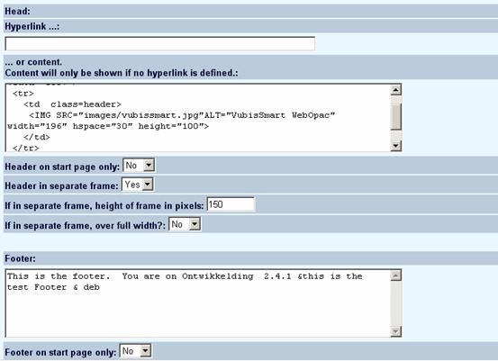Click the footer textarea scroll-down arrow
This screenshot has width=498, height=361.
[395, 331]
